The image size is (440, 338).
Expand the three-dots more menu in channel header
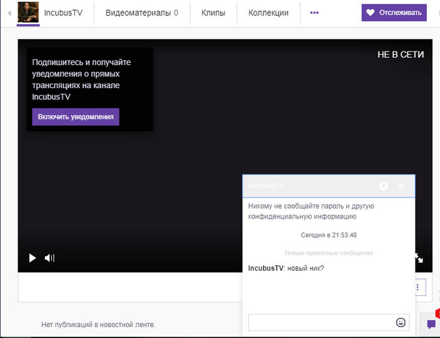314,13
